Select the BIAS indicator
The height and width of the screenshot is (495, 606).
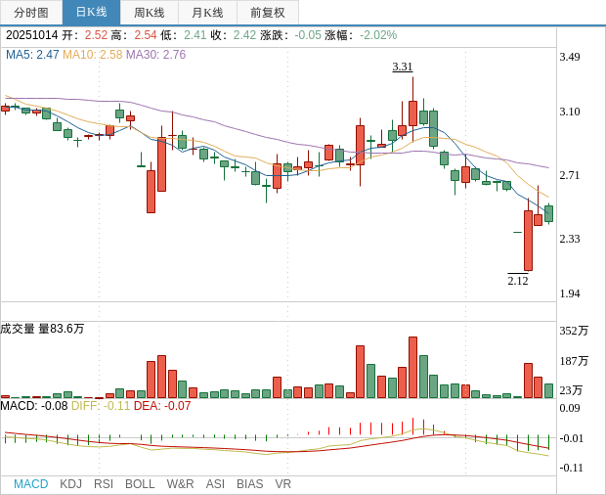[x=249, y=484]
